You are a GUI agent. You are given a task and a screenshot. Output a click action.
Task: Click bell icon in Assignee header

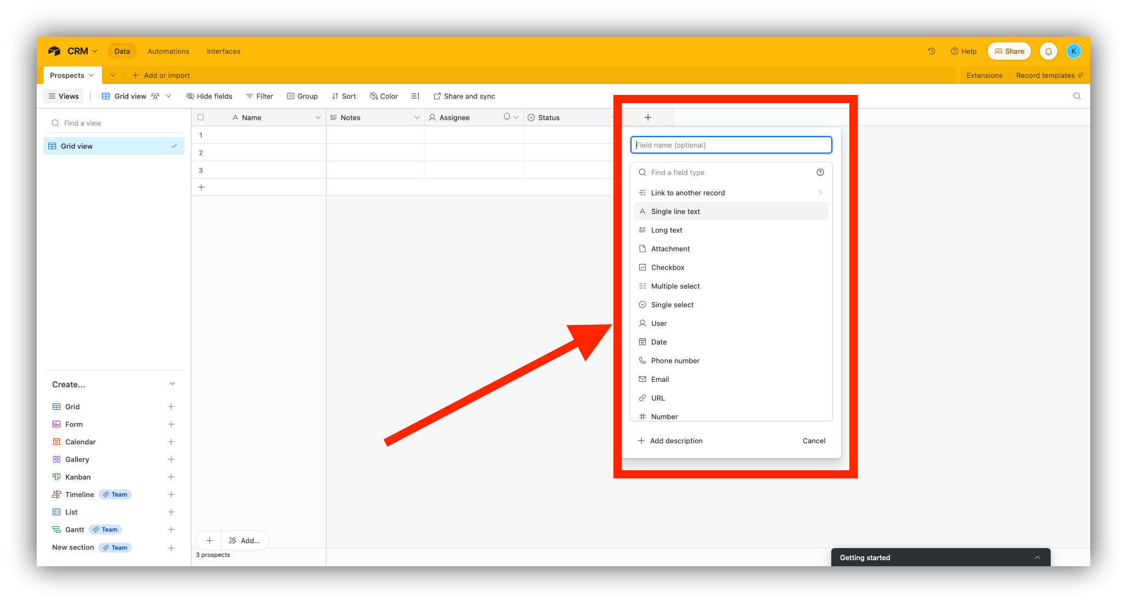(x=506, y=117)
